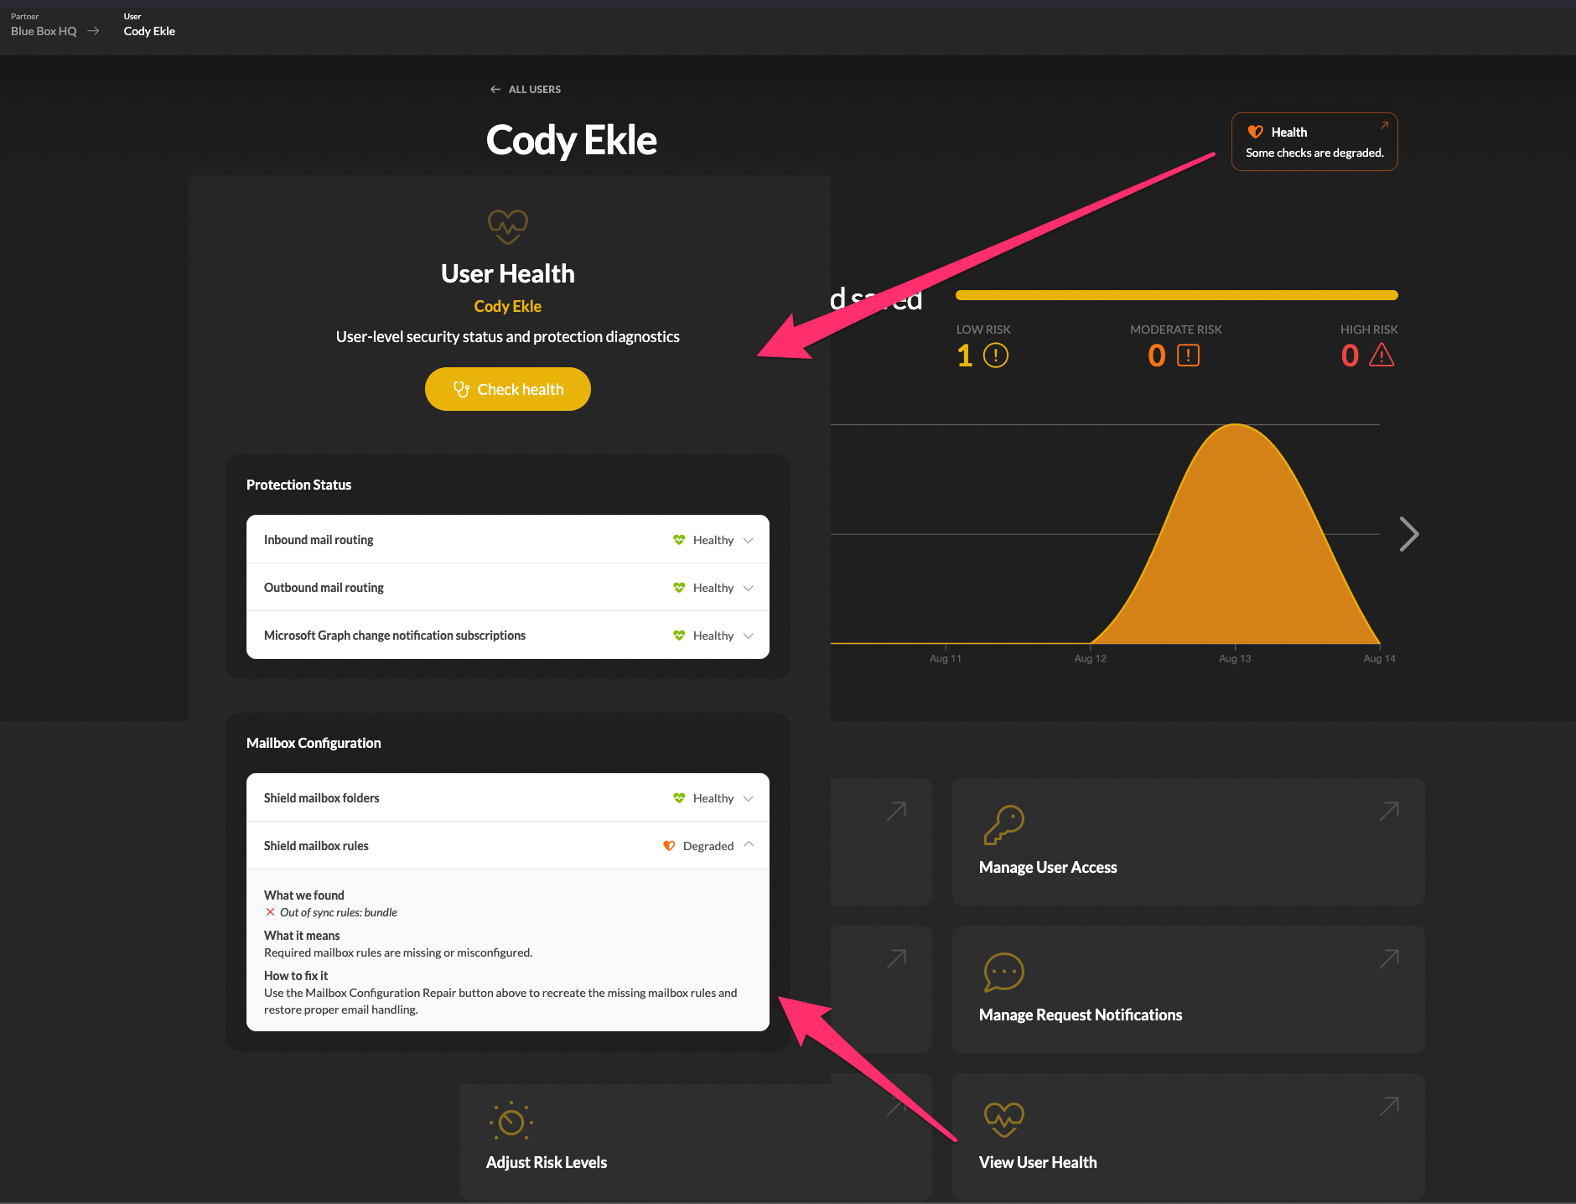1576x1204 pixels.
Task: Click green heart icon on Shield mailbox folders
Action: click(x=679, y=798)
